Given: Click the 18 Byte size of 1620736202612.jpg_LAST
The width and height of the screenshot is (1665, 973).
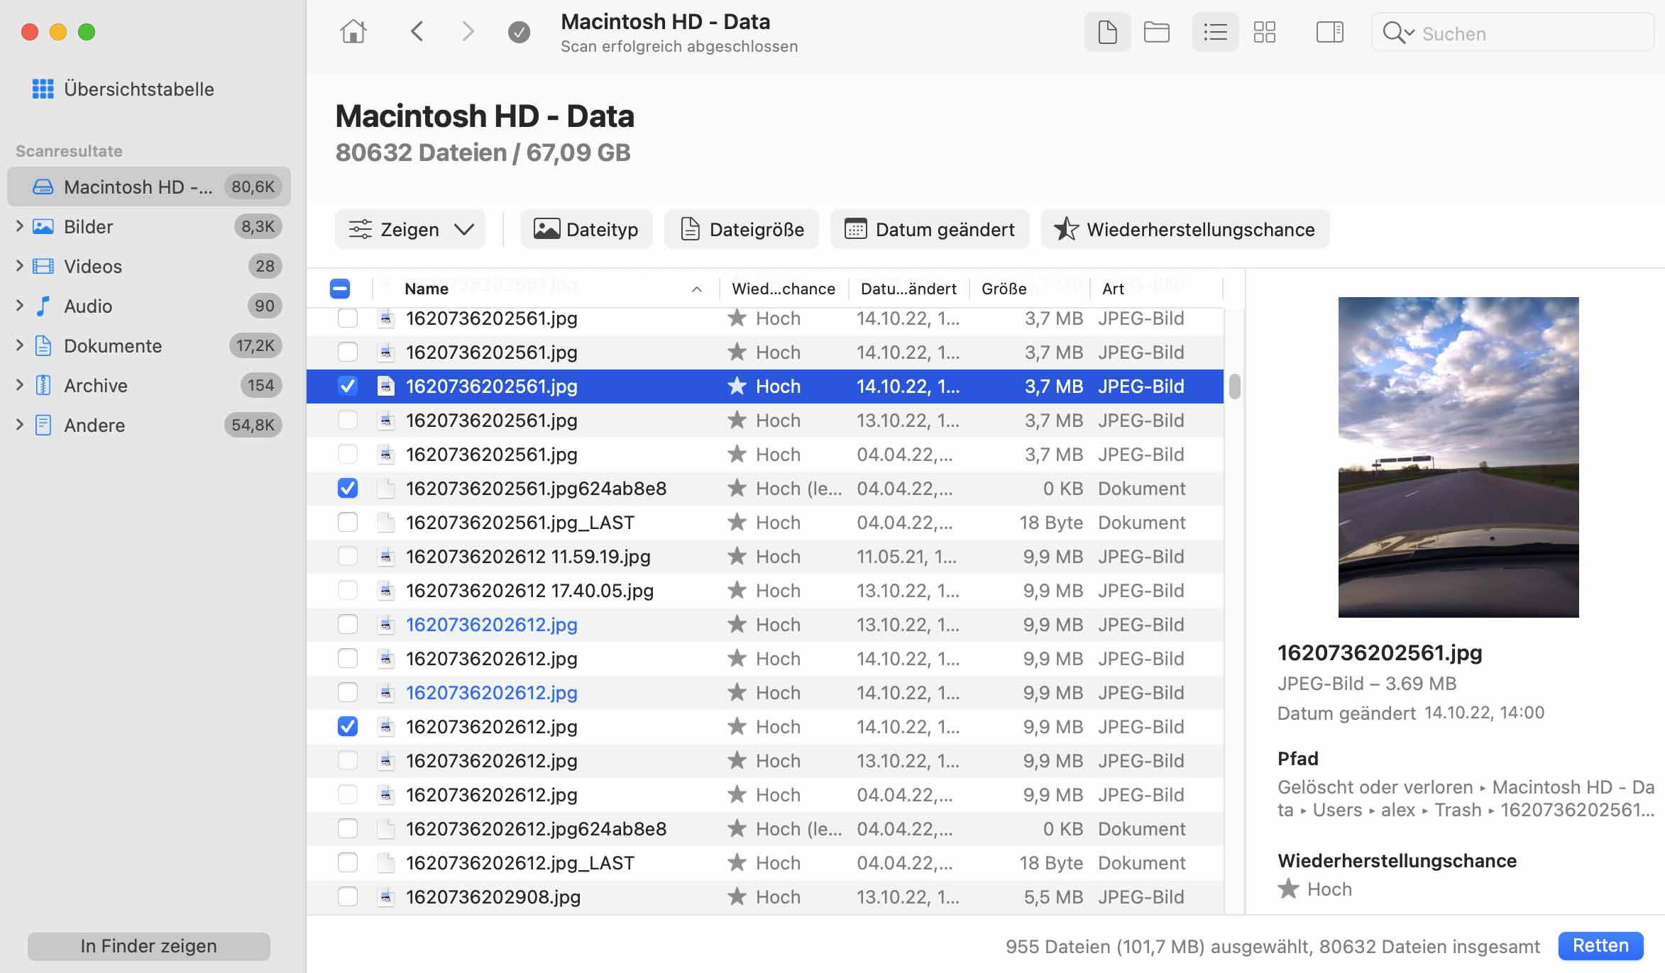Looking at the screenshot, I should [1051, 862].
